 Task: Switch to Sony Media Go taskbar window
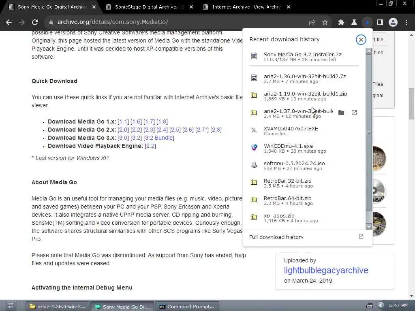tap(122, 306)
